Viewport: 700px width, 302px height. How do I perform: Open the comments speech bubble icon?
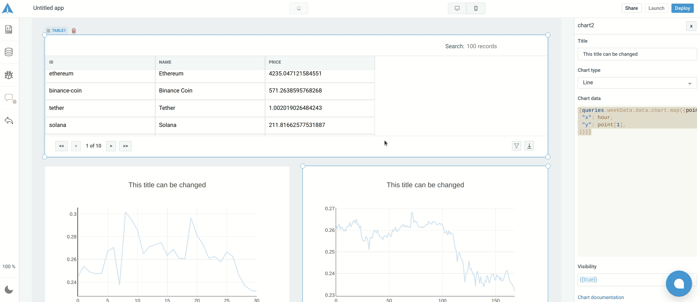[x=9, y=98]
